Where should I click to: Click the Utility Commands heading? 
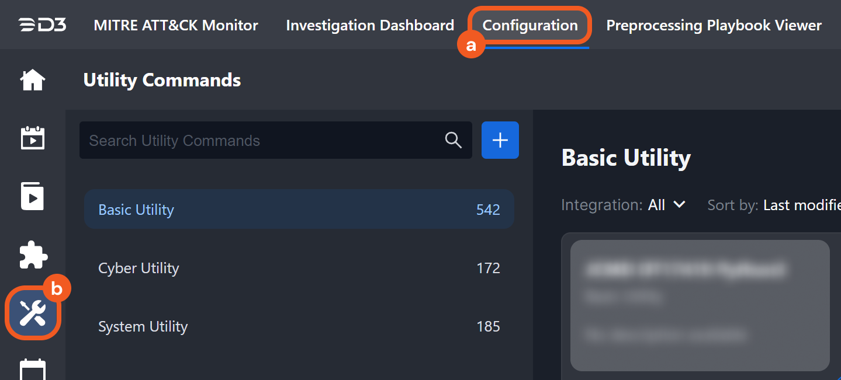[162, 80]
